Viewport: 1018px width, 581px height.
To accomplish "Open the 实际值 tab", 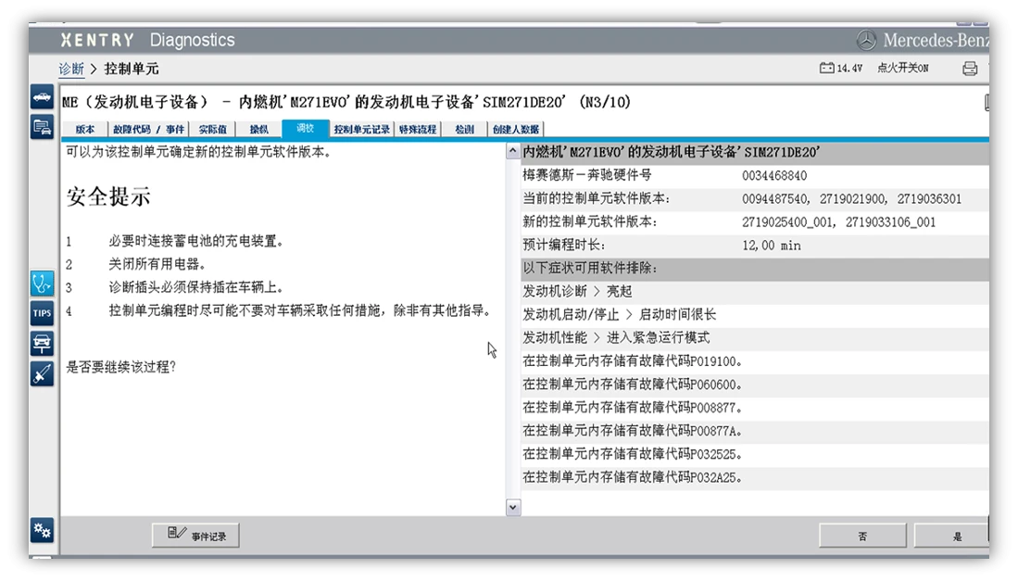I will (x=213, y=129).
